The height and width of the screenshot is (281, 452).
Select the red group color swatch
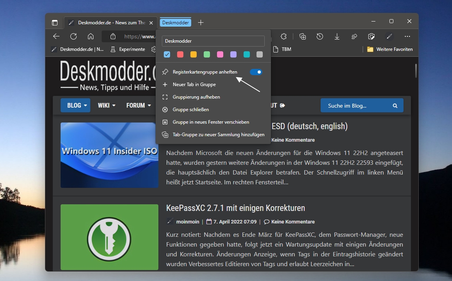point(180,54)
